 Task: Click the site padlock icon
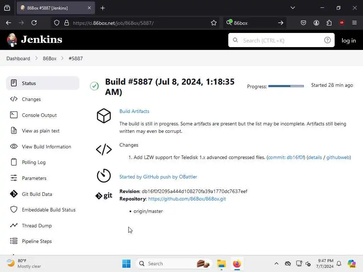(67, 23)
